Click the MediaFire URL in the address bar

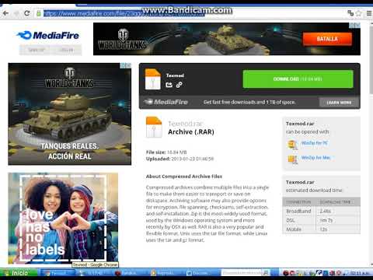[x=124, y=13]
